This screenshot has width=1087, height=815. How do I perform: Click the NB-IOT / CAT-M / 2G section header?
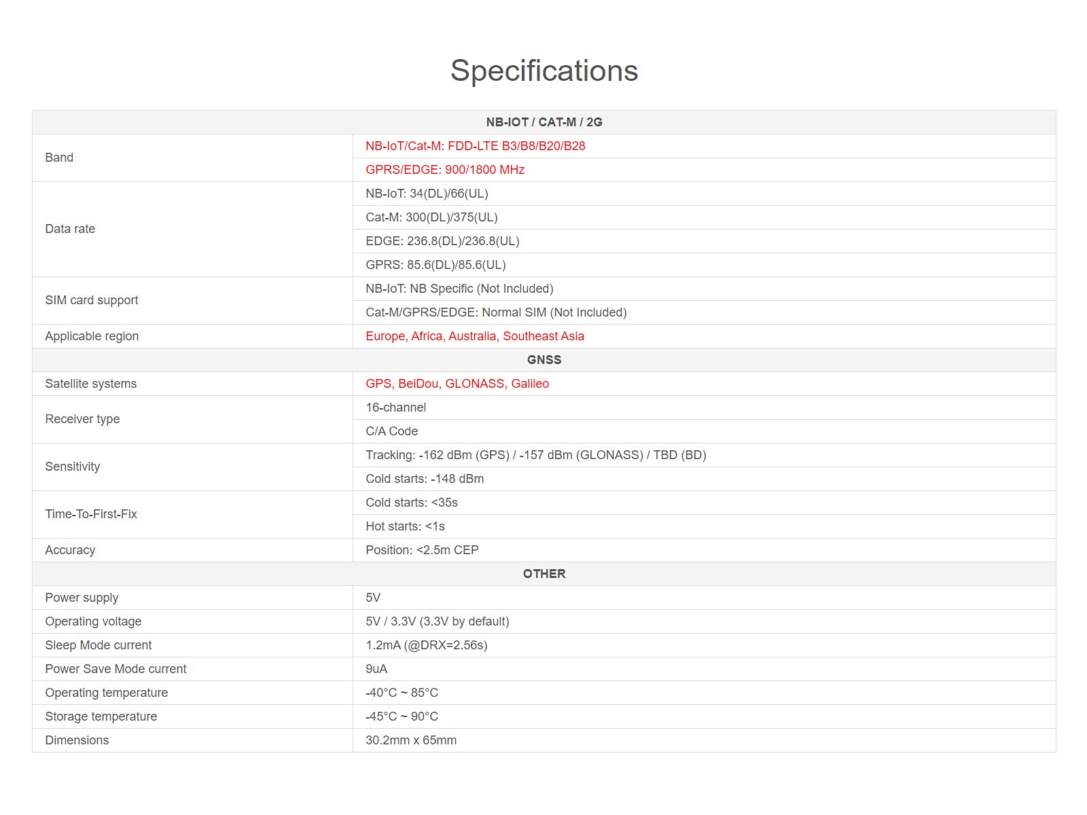[543, 122]
